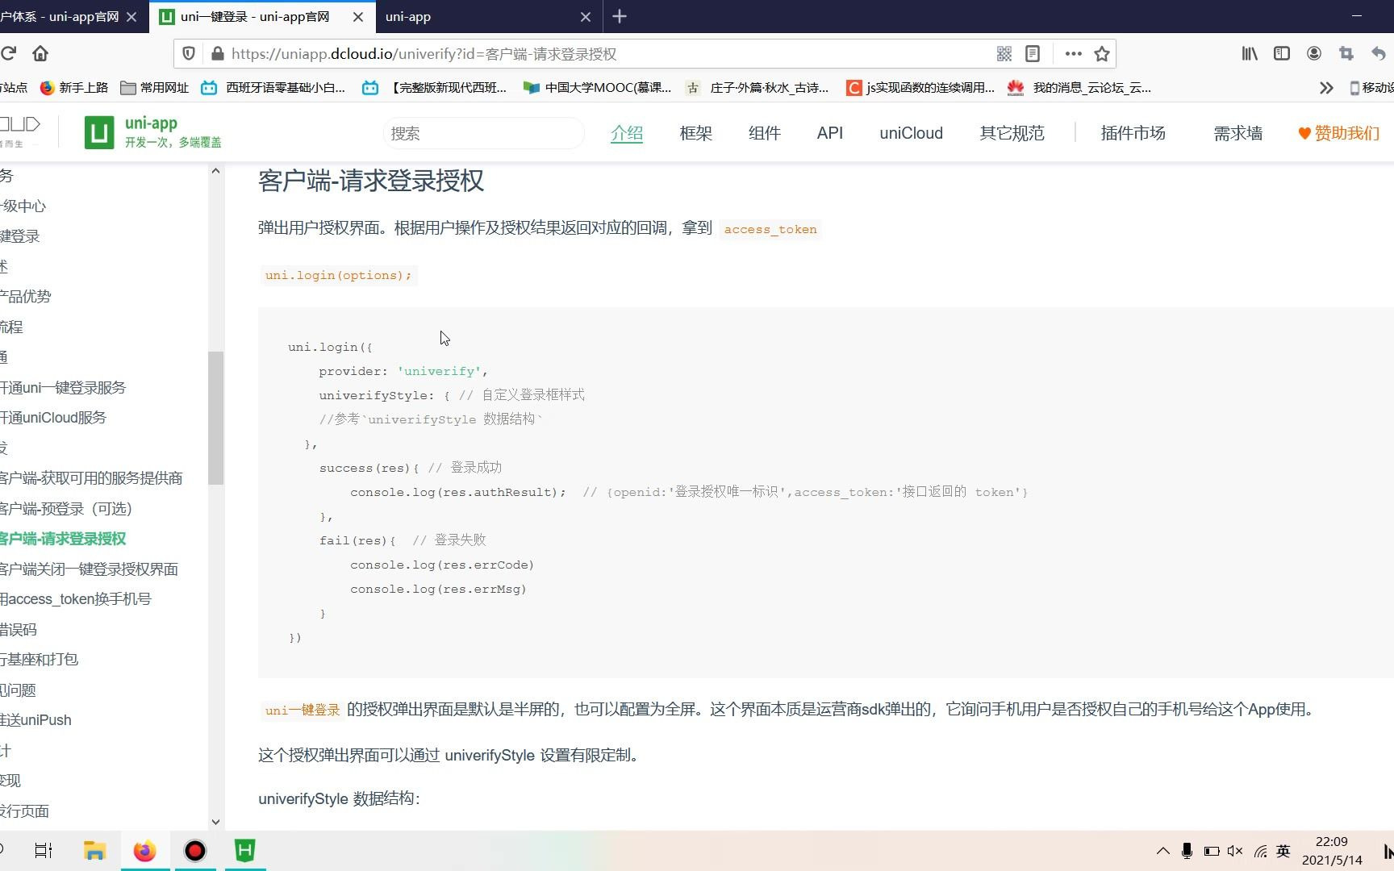
Task: Bookmark this page with the star
Action: coord(1102,54)
